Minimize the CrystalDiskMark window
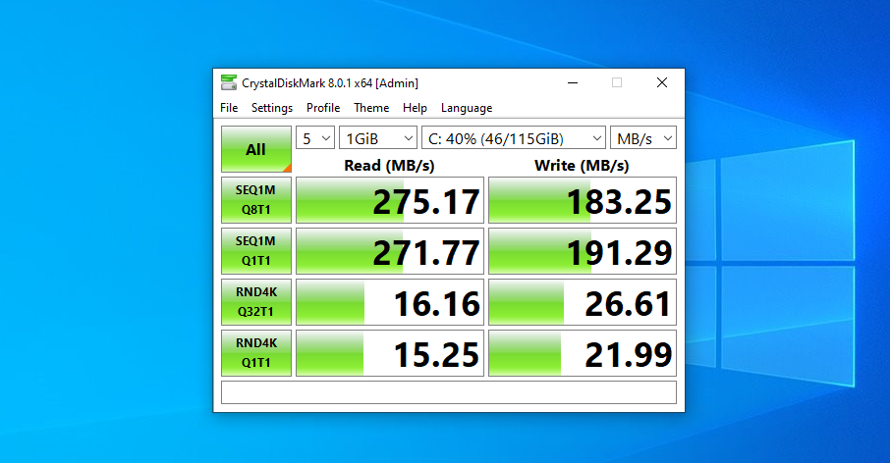Screen dimensions: 890x463 click(x=573, y=82)
